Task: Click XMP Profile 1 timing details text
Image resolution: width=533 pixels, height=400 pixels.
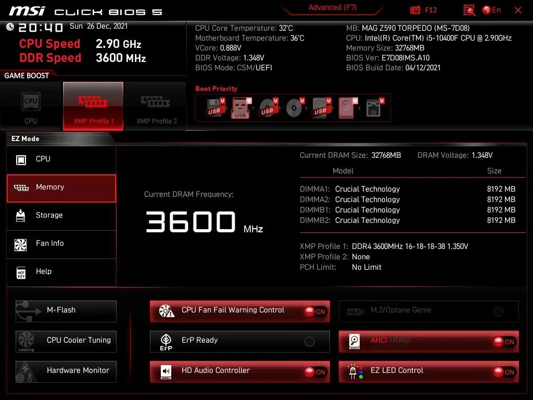Action: 410,246
